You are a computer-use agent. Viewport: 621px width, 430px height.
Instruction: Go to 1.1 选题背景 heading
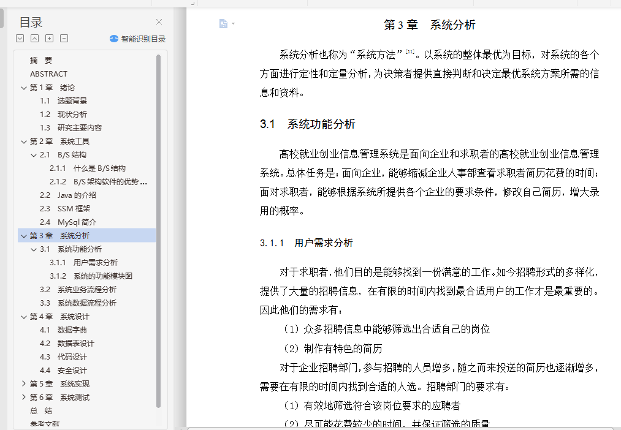tap(63, 101)
